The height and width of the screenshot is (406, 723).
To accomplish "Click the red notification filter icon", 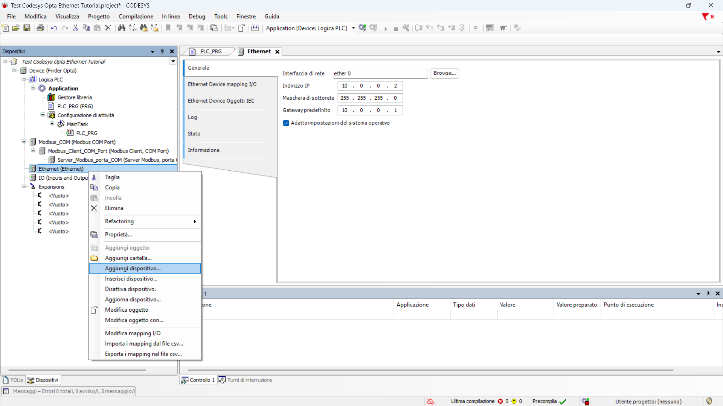I will [705, 17].
